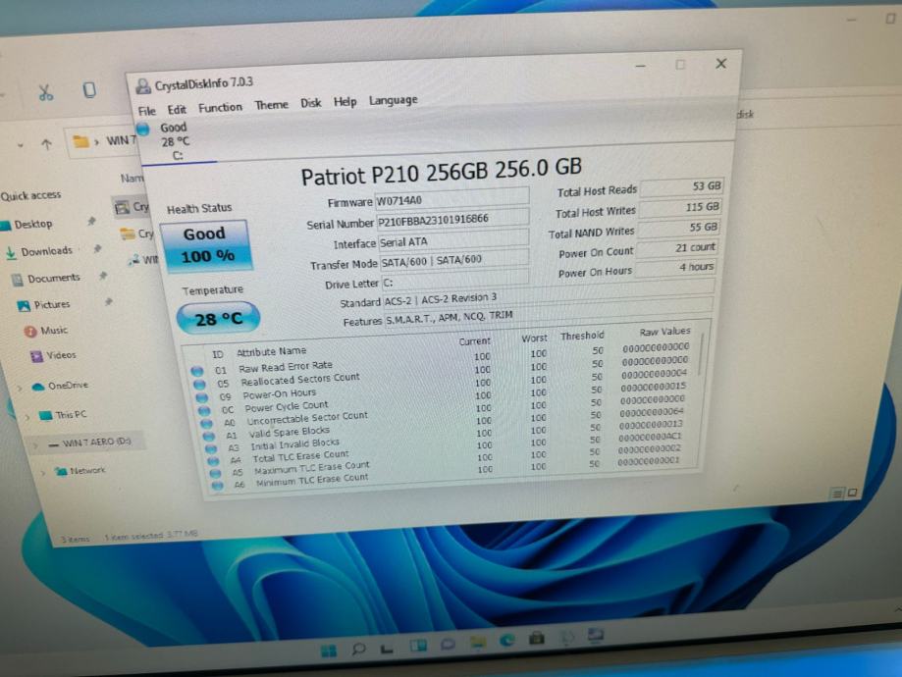Click status dot for Minimum TLC Erase Count
The height and width of the screenshot is (677, 902).
[218, 486]
